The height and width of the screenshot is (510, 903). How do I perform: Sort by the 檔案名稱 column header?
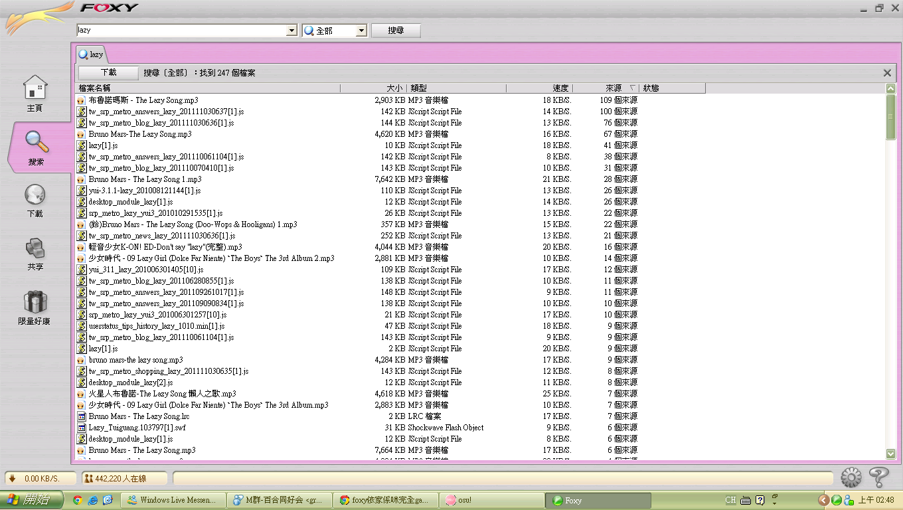coord(208,88)
